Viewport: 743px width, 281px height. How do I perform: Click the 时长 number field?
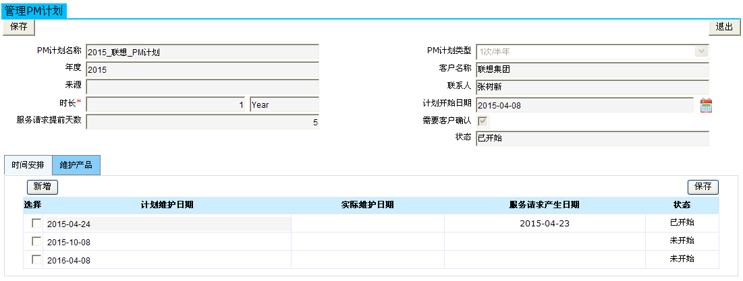166,104
